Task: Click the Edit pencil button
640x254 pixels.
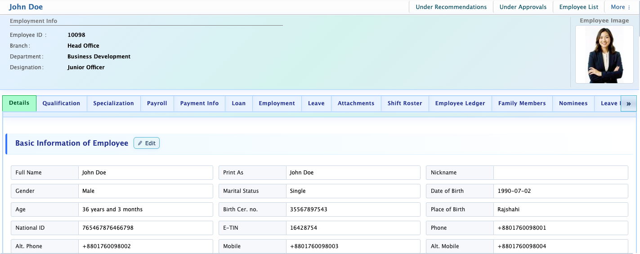Action: coord(147,143)
